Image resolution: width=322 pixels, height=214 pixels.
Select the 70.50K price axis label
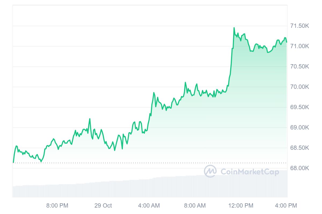tap(300, 67)
